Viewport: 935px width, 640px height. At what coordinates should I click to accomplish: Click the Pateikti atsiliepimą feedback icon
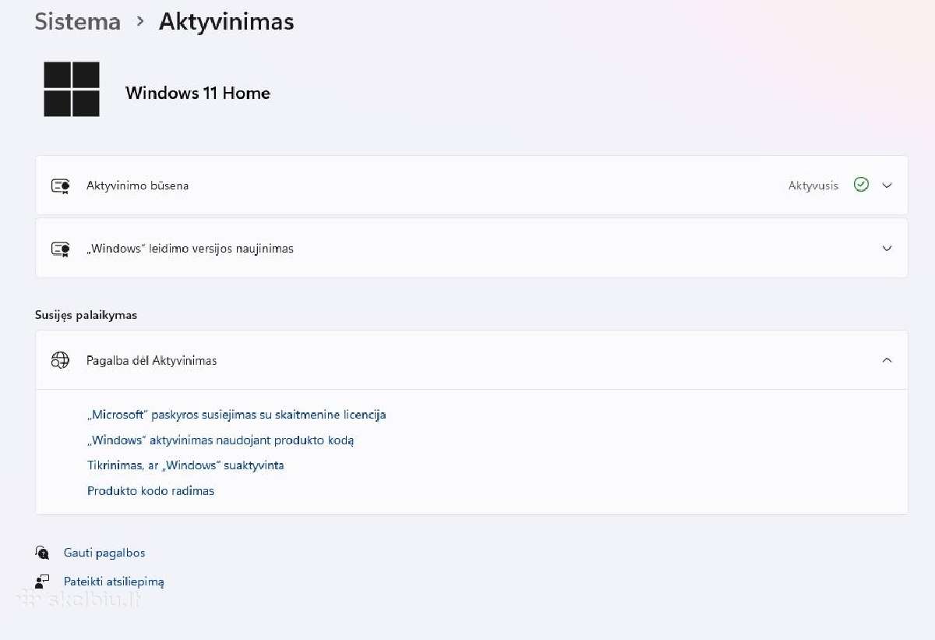(42, 582)
